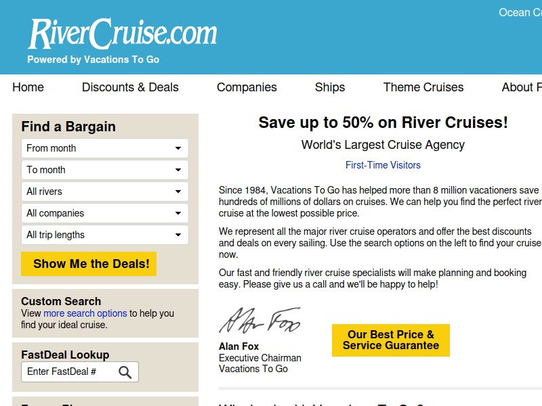The width and height of the screenshot is (542, 406).
Task: Open the All companies dropdown
Action: tap(104, 213)
